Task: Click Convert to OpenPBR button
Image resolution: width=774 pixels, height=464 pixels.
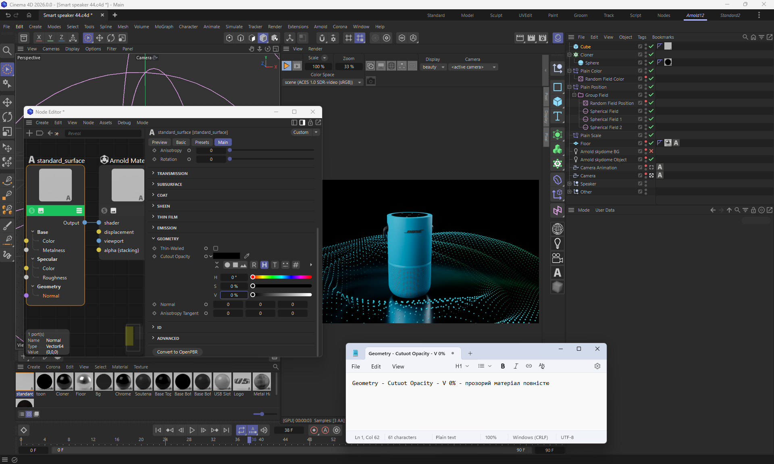Action: click(177, 352)
